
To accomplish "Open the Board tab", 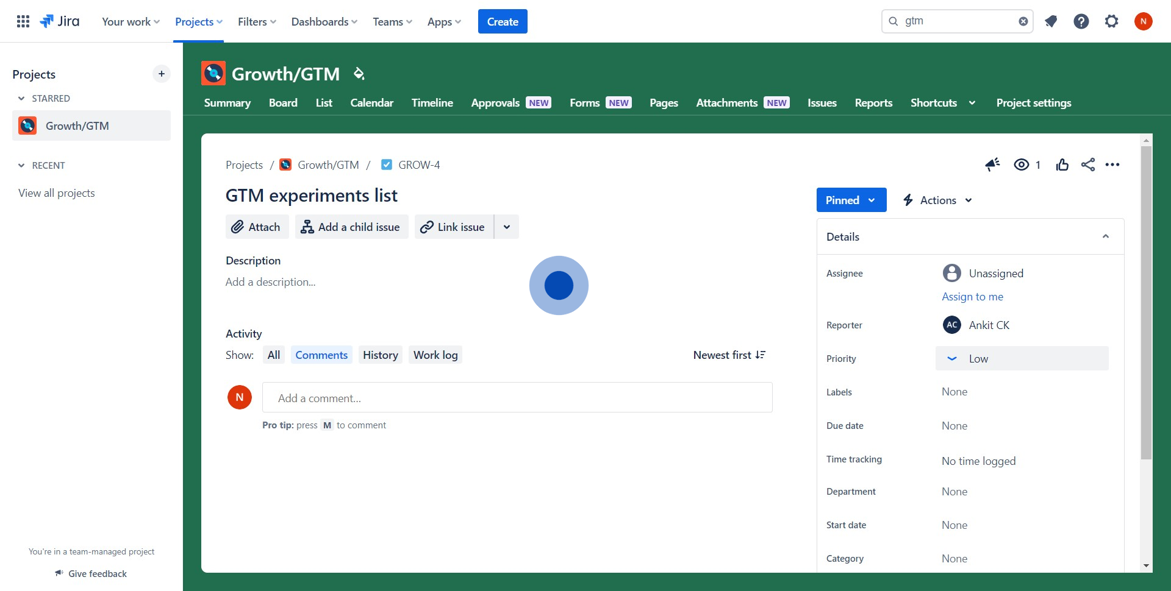I will [x=283, y=102].
